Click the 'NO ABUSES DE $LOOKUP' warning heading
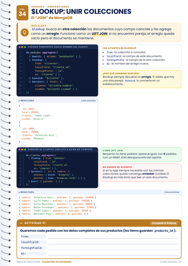188x266 pixels. pyautogui.click(x=117, y=167)
